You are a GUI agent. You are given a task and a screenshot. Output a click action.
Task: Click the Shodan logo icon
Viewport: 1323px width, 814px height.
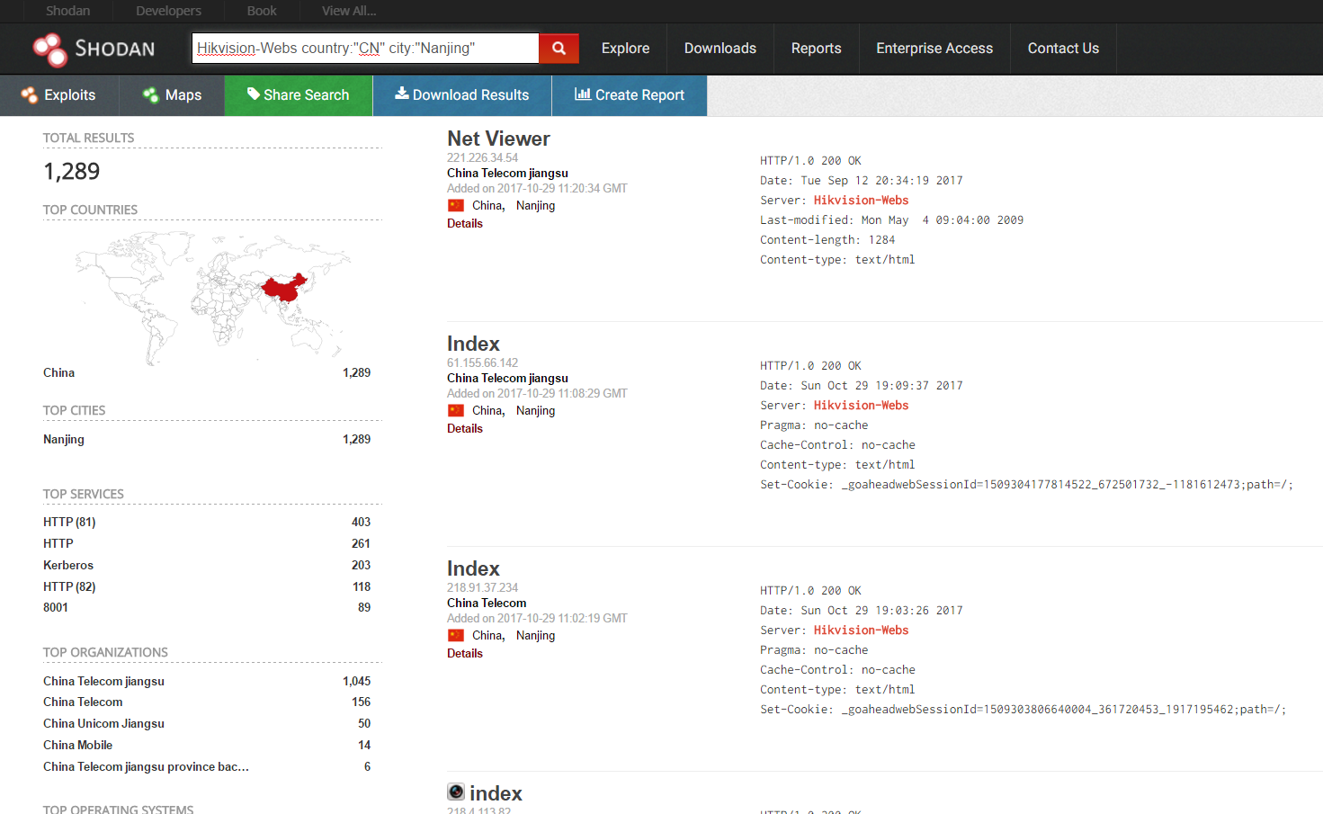(x=49, y=49)
